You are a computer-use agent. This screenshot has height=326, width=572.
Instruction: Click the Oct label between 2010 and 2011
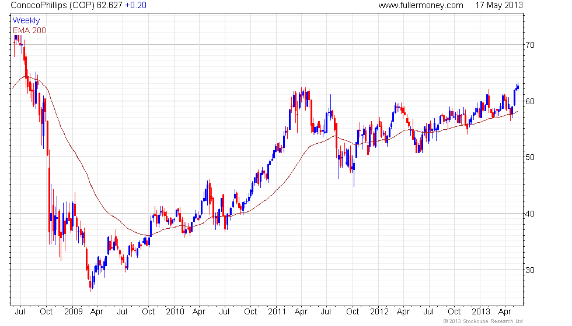click(250, 312)
